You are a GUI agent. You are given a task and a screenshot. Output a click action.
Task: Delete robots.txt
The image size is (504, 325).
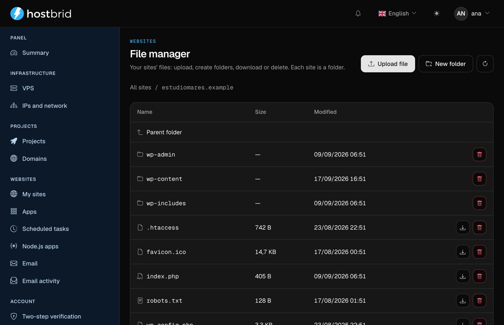coord(479,301)
